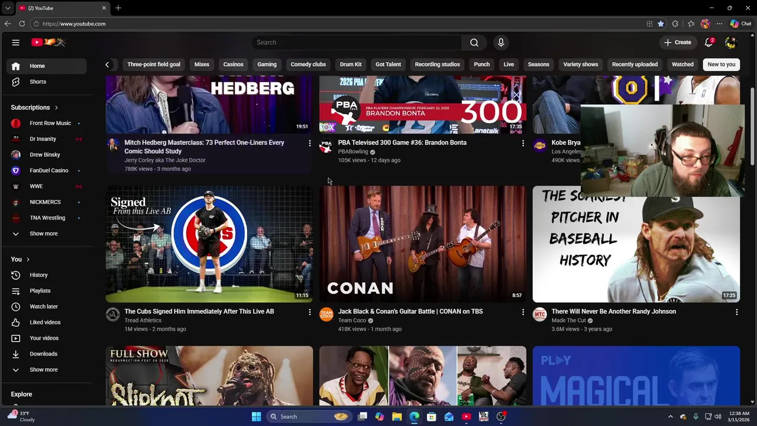Open the YouTube guide hamburger menu
This screenshot has height=426, width=757.
coord(16,43)
